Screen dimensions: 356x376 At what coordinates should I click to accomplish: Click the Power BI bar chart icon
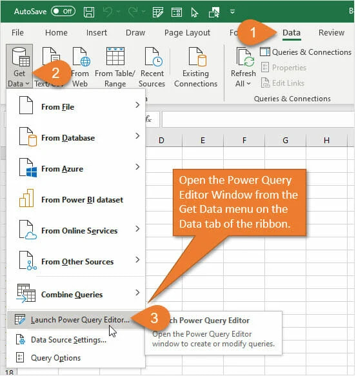(x=26, y=198)
